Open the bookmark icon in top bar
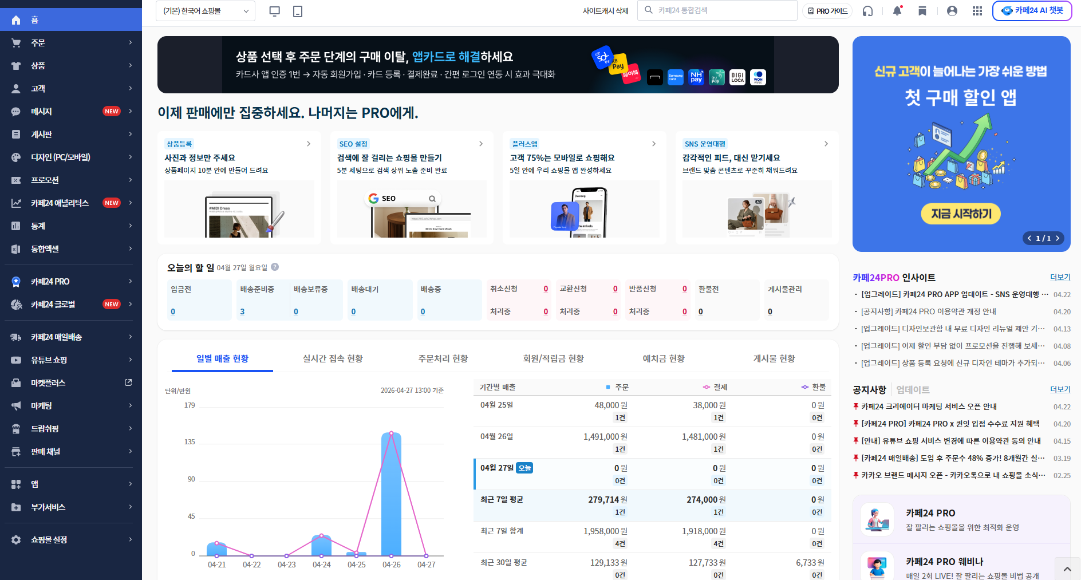This screenshot has width=1081, height=580. 922,11
